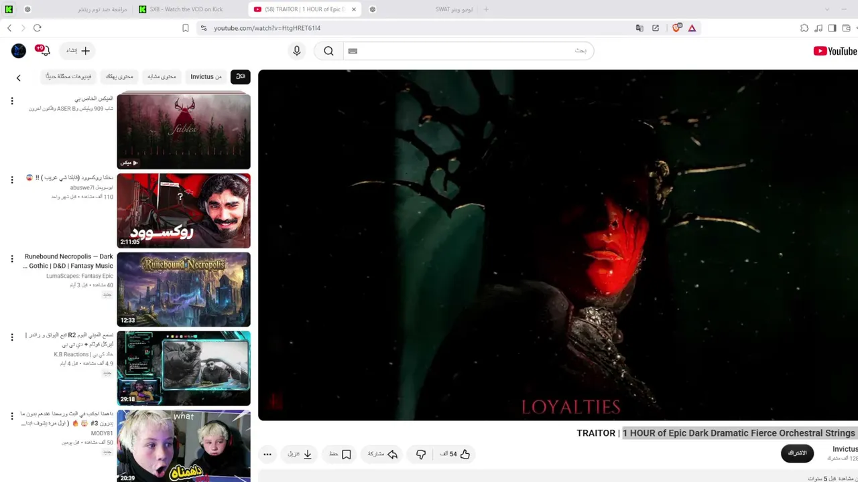
Task: Open the Runebound Necropolis video thumbnail
Action: click(184, 289)
